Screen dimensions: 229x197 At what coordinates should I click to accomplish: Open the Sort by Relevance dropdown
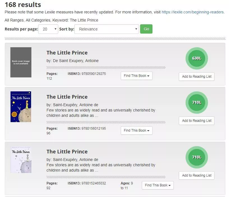[x=107, y=29]
